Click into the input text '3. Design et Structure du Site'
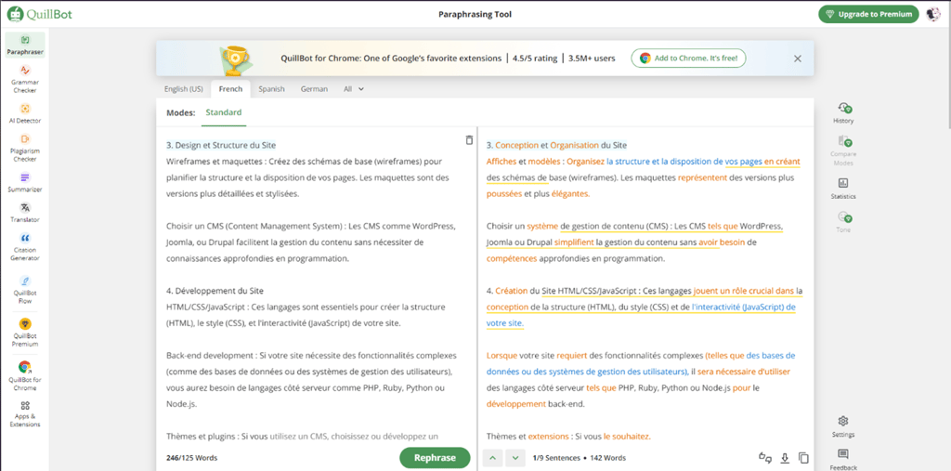Viewport: 951px width, 471px height. click(221, 145)
